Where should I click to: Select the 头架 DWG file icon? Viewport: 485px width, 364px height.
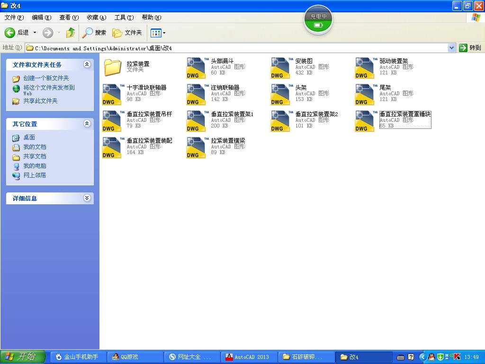coord(280,94)
